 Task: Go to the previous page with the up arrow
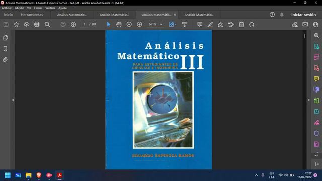click(x=63, y=24)
